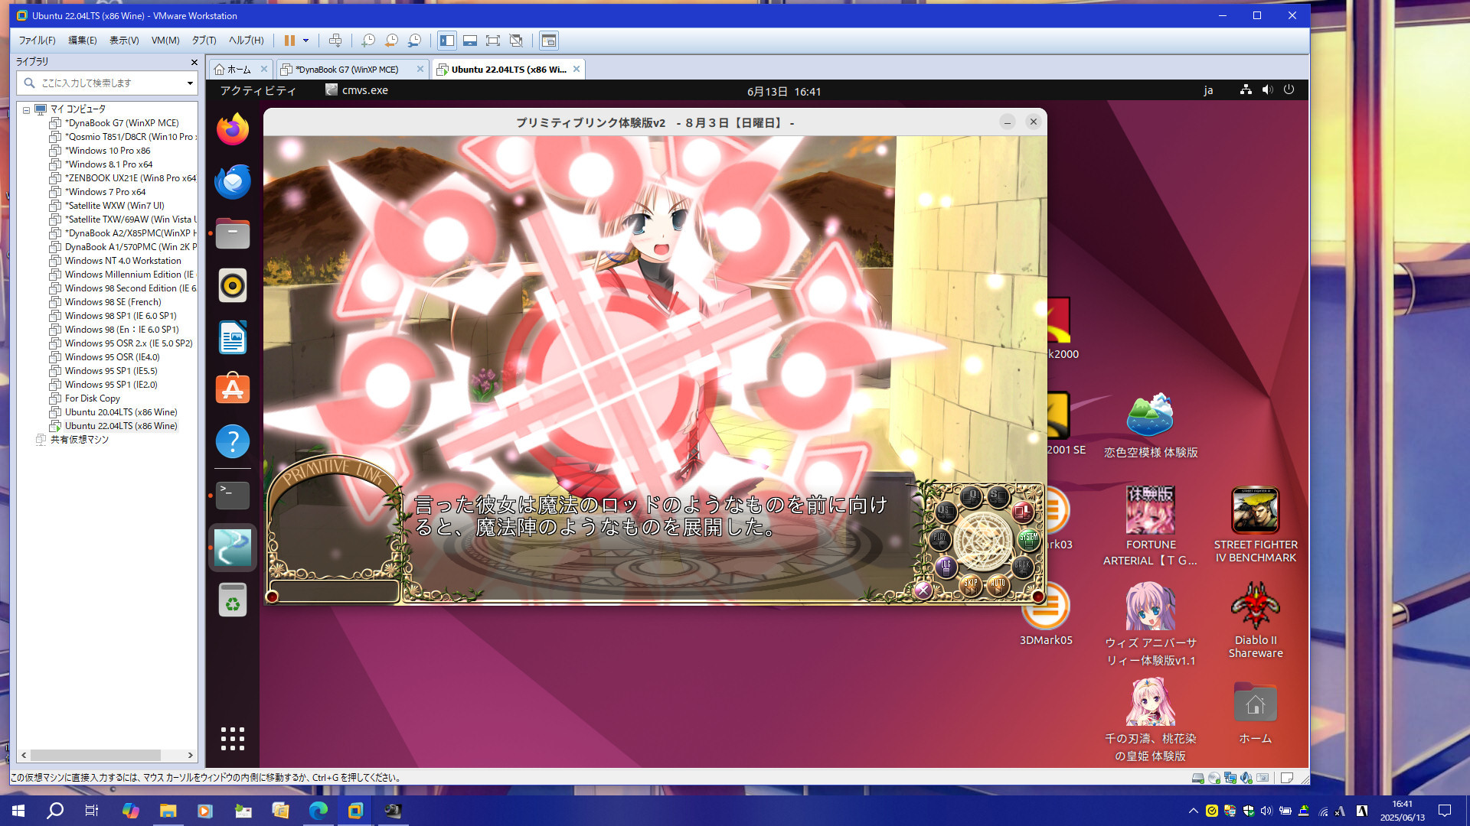Hide game message window with pink X button

[x=923, y=590]
